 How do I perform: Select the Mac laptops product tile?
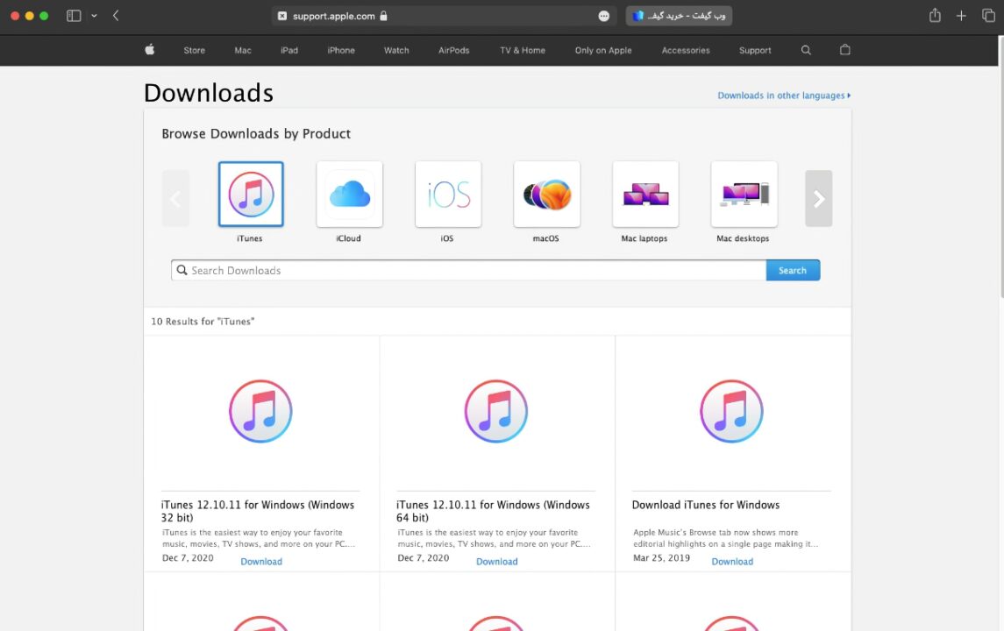click(x=645, y=194)
